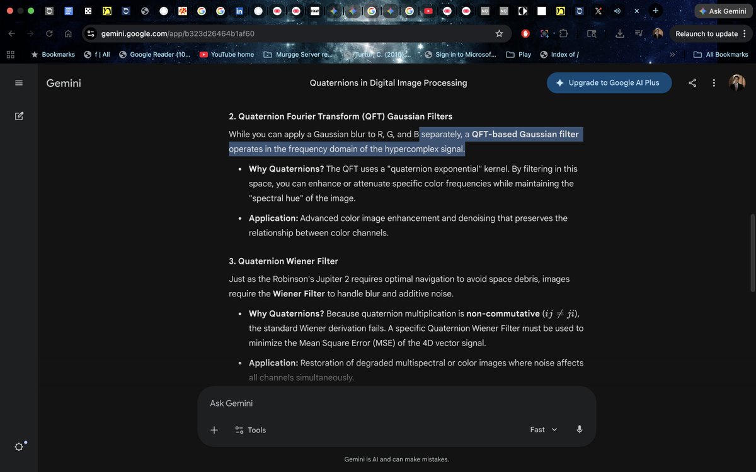Open the Relaunch to update menu dots
Screen dimensions: 756x472
(745, 33)
